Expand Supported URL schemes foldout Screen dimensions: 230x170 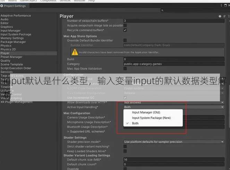68,131
